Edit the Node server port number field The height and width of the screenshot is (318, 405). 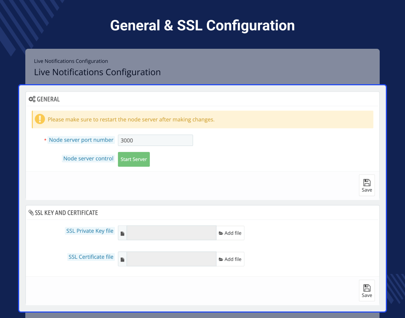point(155,140)
